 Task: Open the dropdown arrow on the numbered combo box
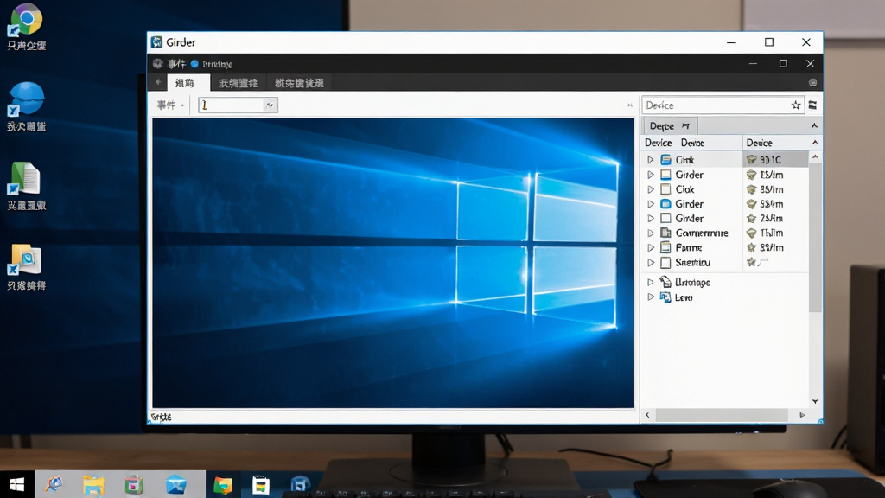[270, 105]
